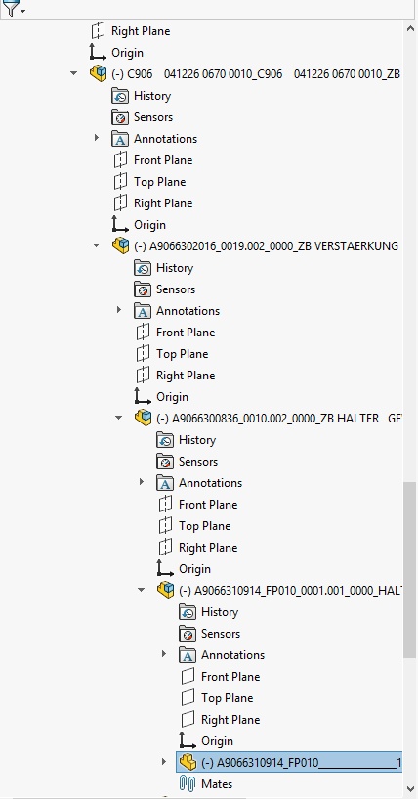Click the Origin icon under C906
The image size is (418, 799).
tap(121, 224)
